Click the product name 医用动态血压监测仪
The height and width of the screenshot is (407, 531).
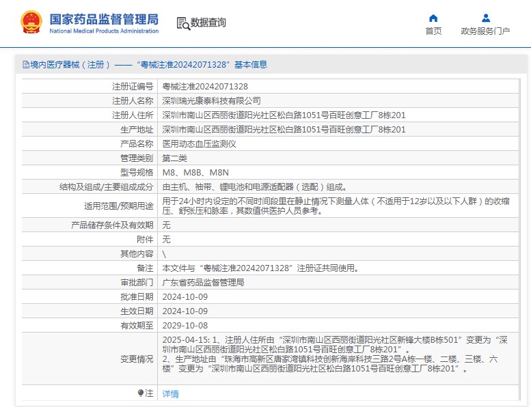[199, 144]
